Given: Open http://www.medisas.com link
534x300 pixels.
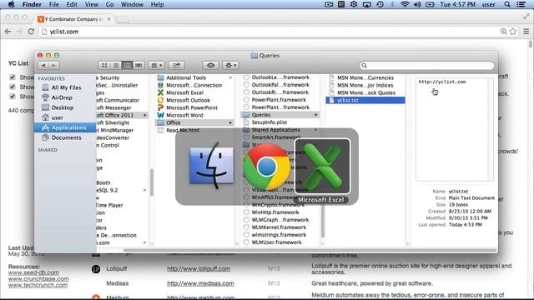Looking at the screenshot, I should click(x=200, y=283).
